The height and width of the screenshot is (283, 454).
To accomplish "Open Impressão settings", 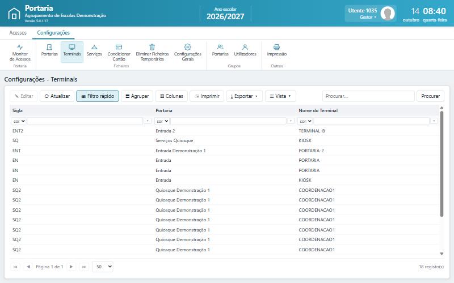I will (x=276, y=50).
